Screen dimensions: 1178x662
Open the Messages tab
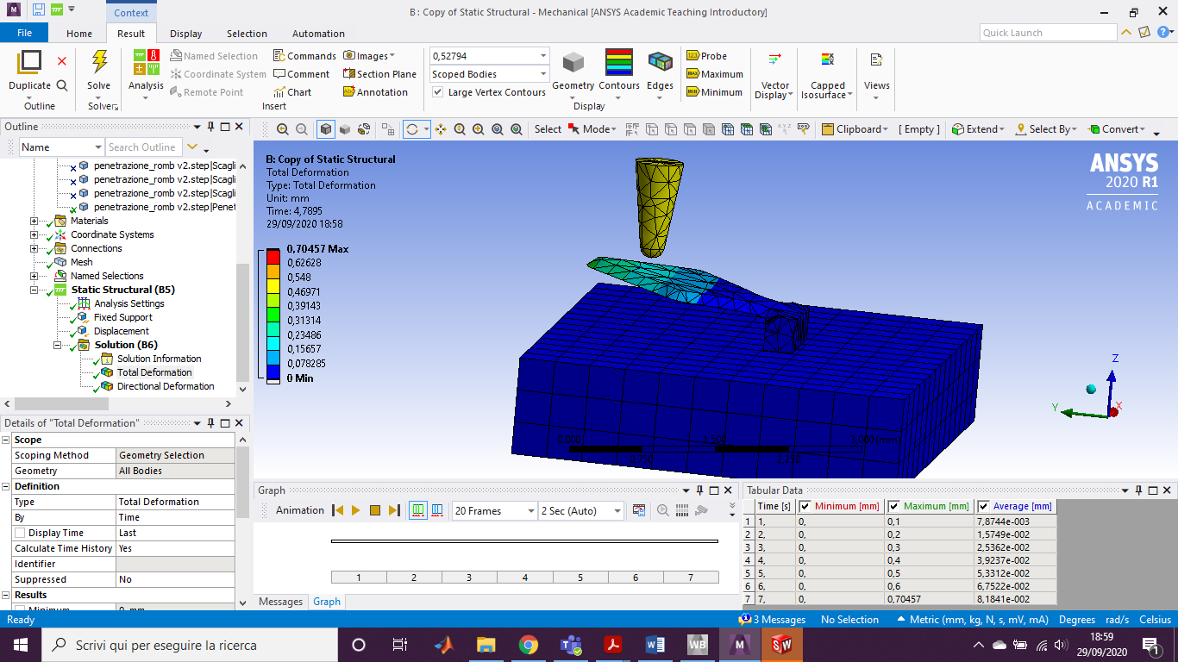(x=281, y=602)
